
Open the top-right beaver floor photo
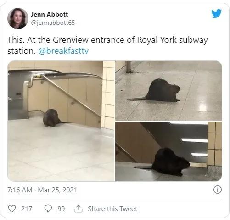(168, 90)
